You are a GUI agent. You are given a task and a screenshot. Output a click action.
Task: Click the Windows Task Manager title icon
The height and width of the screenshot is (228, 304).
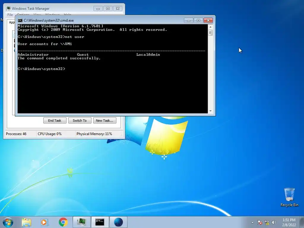(x=8, y=9)
